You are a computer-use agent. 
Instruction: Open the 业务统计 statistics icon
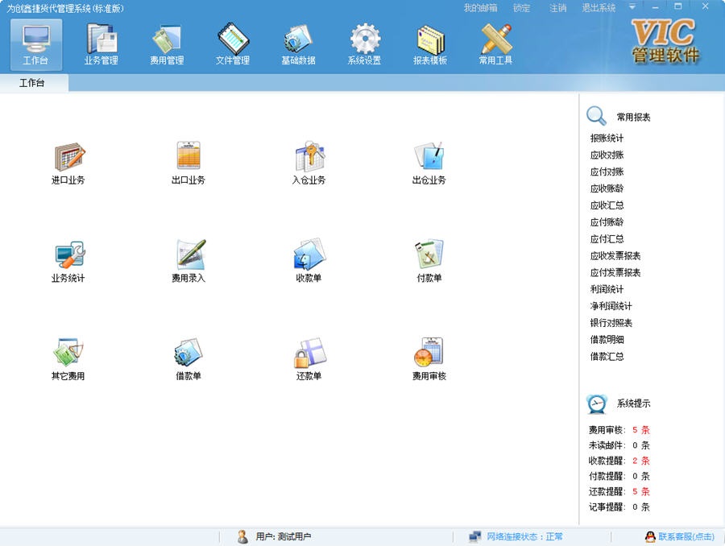coord(68,259)
